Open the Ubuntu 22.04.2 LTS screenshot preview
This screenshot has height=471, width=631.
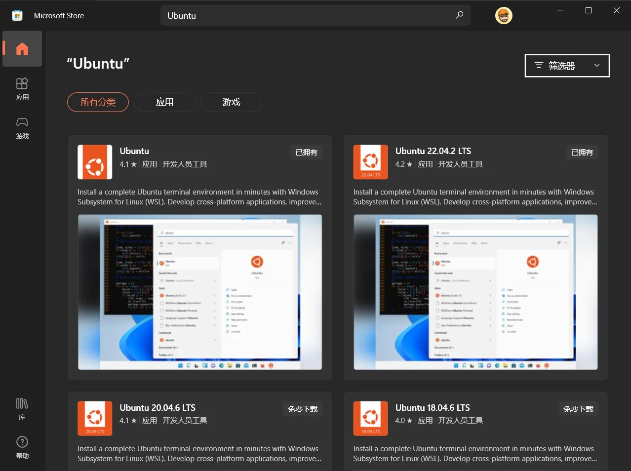click(x=475, y=292)
